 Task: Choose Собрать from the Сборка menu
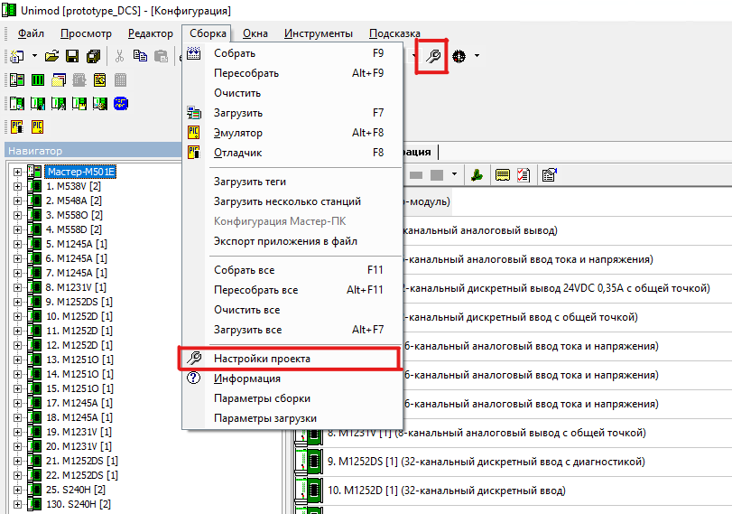coord(292,53)
